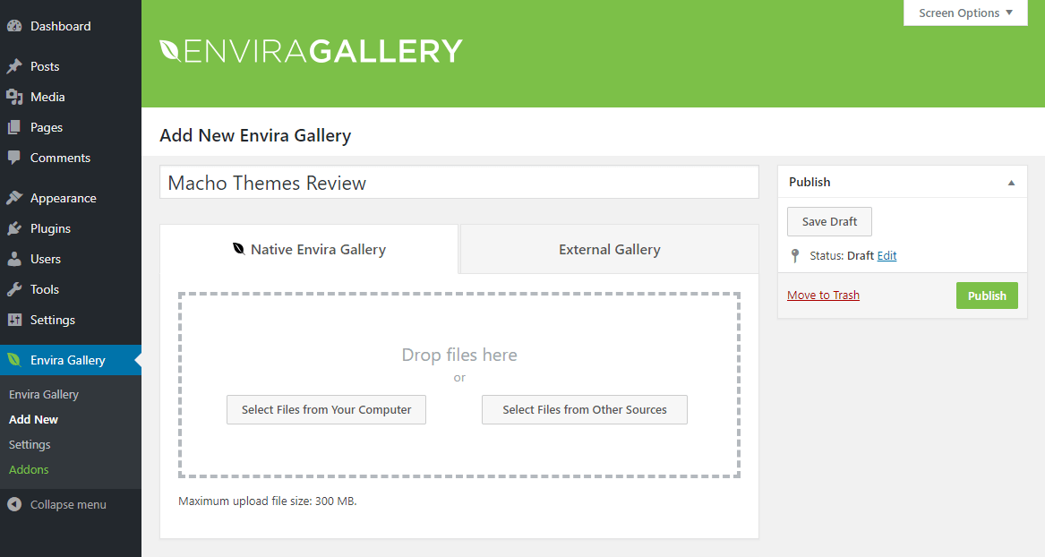Click the Dashboard gauge icon
Viewport: 1045px width, 557px height.
[x=14, y=26]
